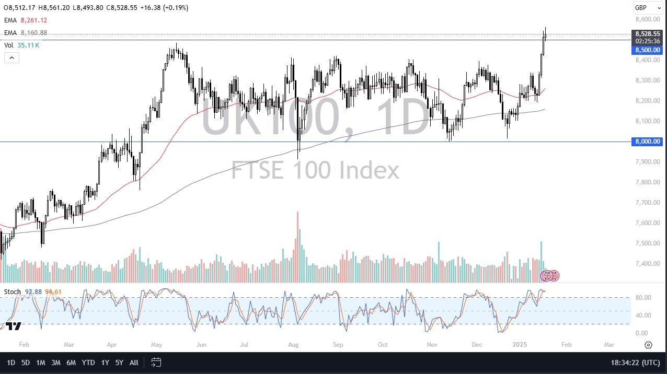
Task: Collapse the legend using the chevron arrow button
Action: pos(11,57)
